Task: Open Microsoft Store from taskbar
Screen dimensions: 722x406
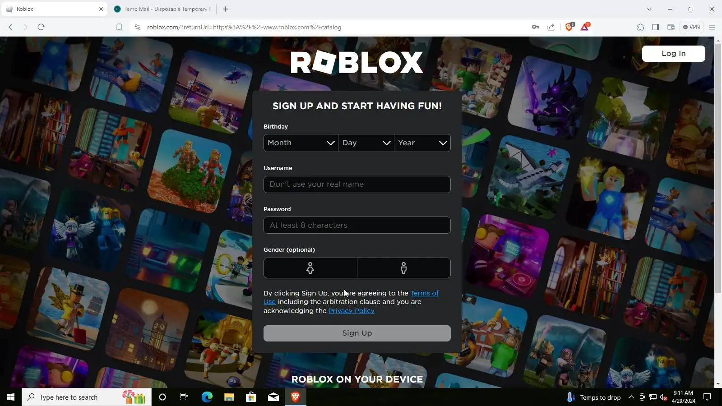Action: click(251, 397)
